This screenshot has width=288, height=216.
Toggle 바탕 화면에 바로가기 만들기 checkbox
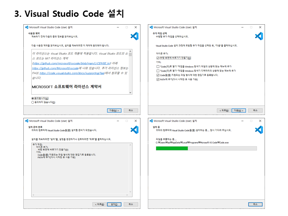[158, 58]
